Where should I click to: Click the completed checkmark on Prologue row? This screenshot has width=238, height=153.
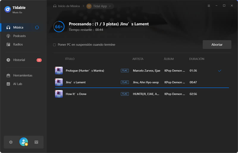[220, 71]
